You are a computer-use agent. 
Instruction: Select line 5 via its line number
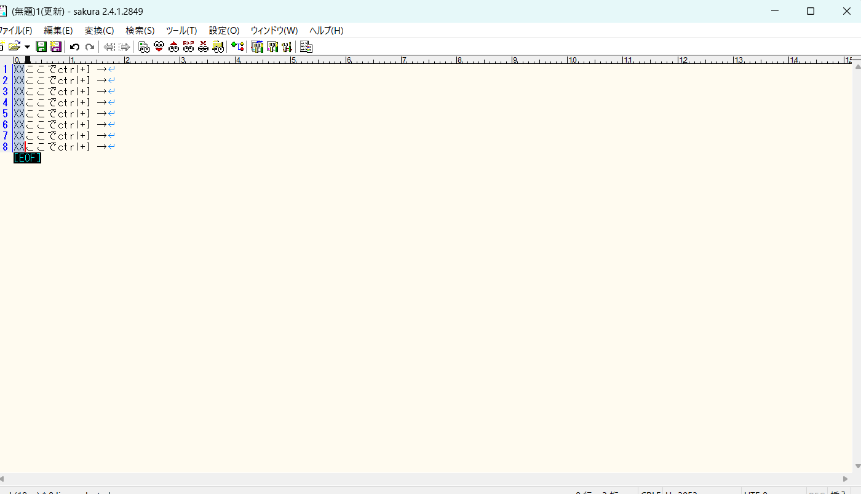(x=6, y=114)
